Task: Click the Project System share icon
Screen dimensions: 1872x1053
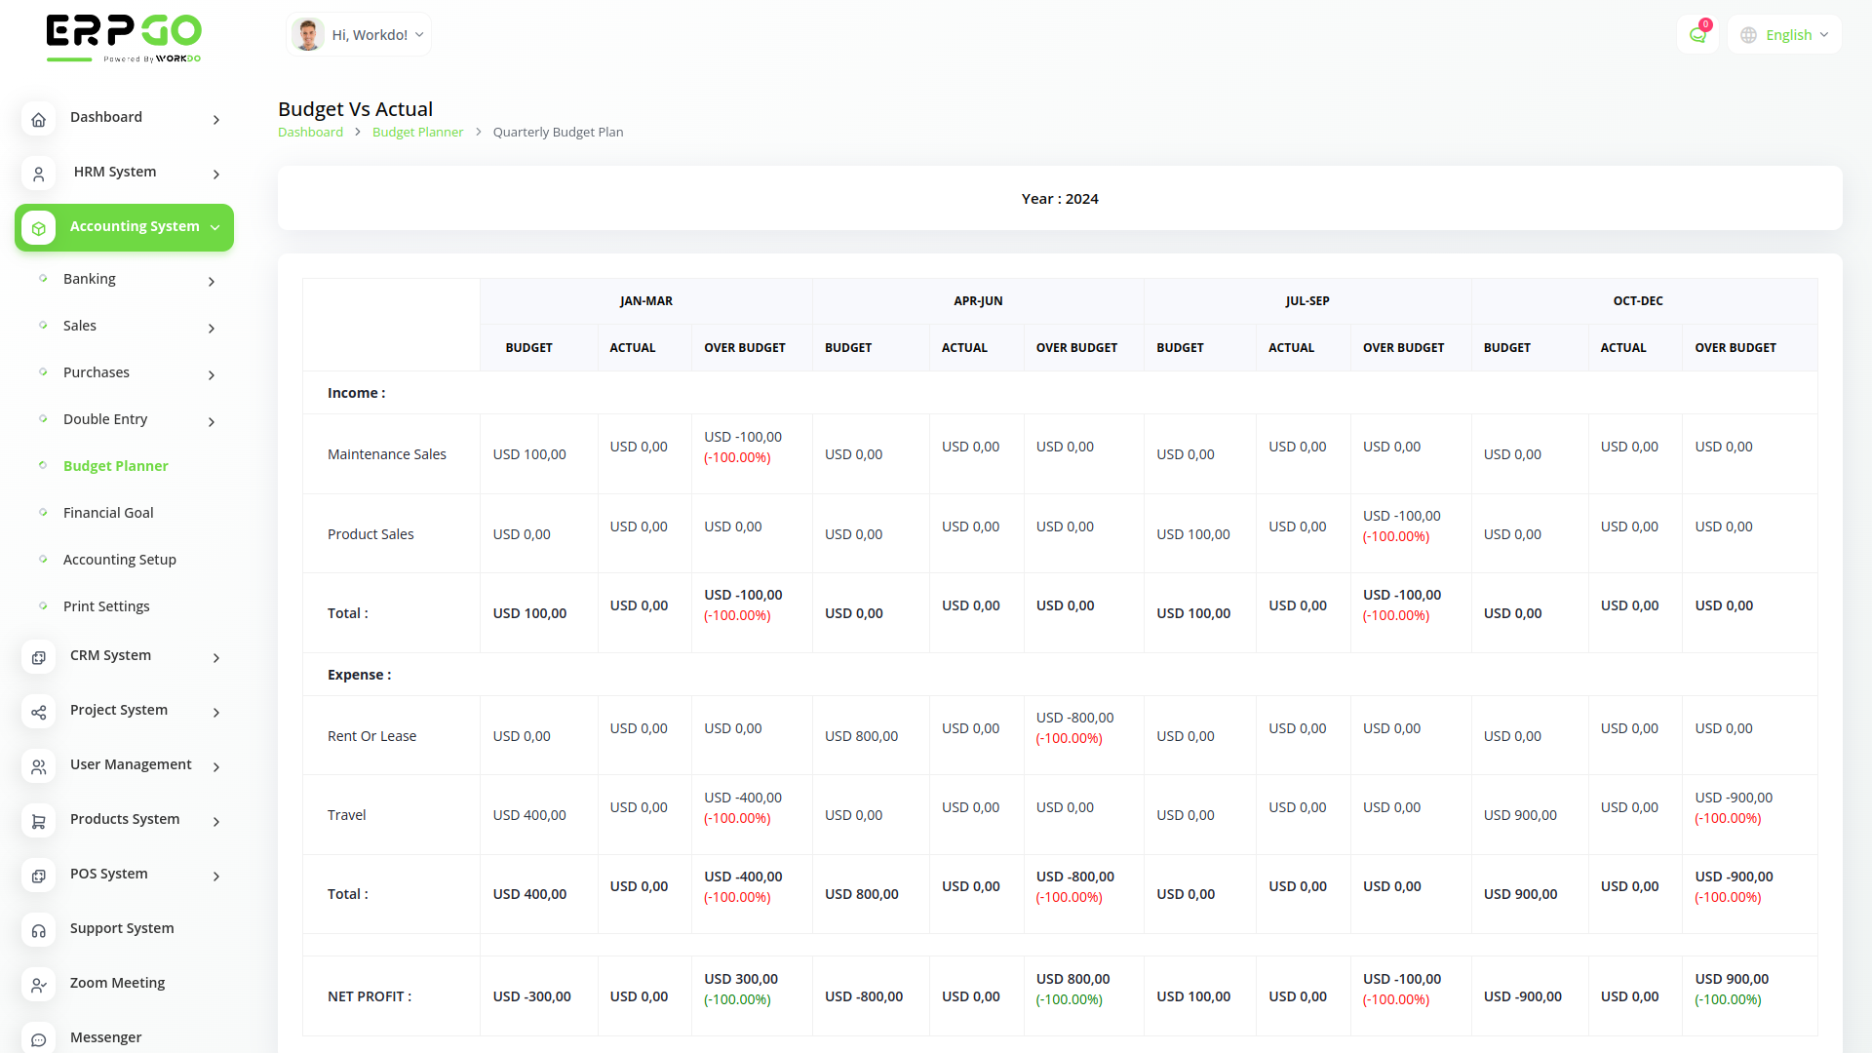Action: (38, 712)
